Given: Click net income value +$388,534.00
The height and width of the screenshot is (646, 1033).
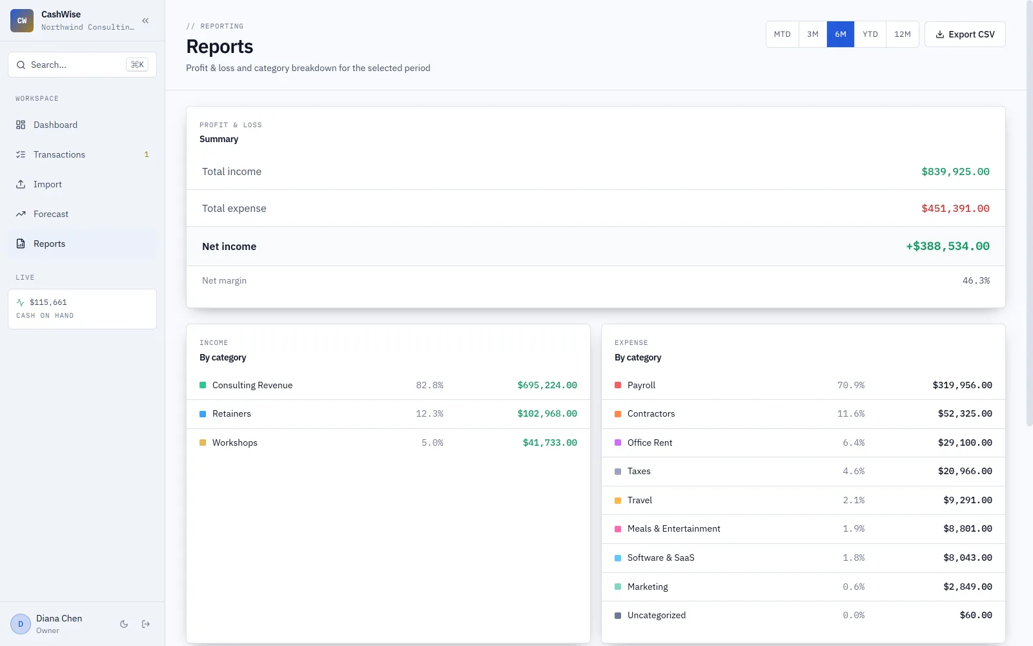Looking at the screenshot, I should tap(948, 246).
